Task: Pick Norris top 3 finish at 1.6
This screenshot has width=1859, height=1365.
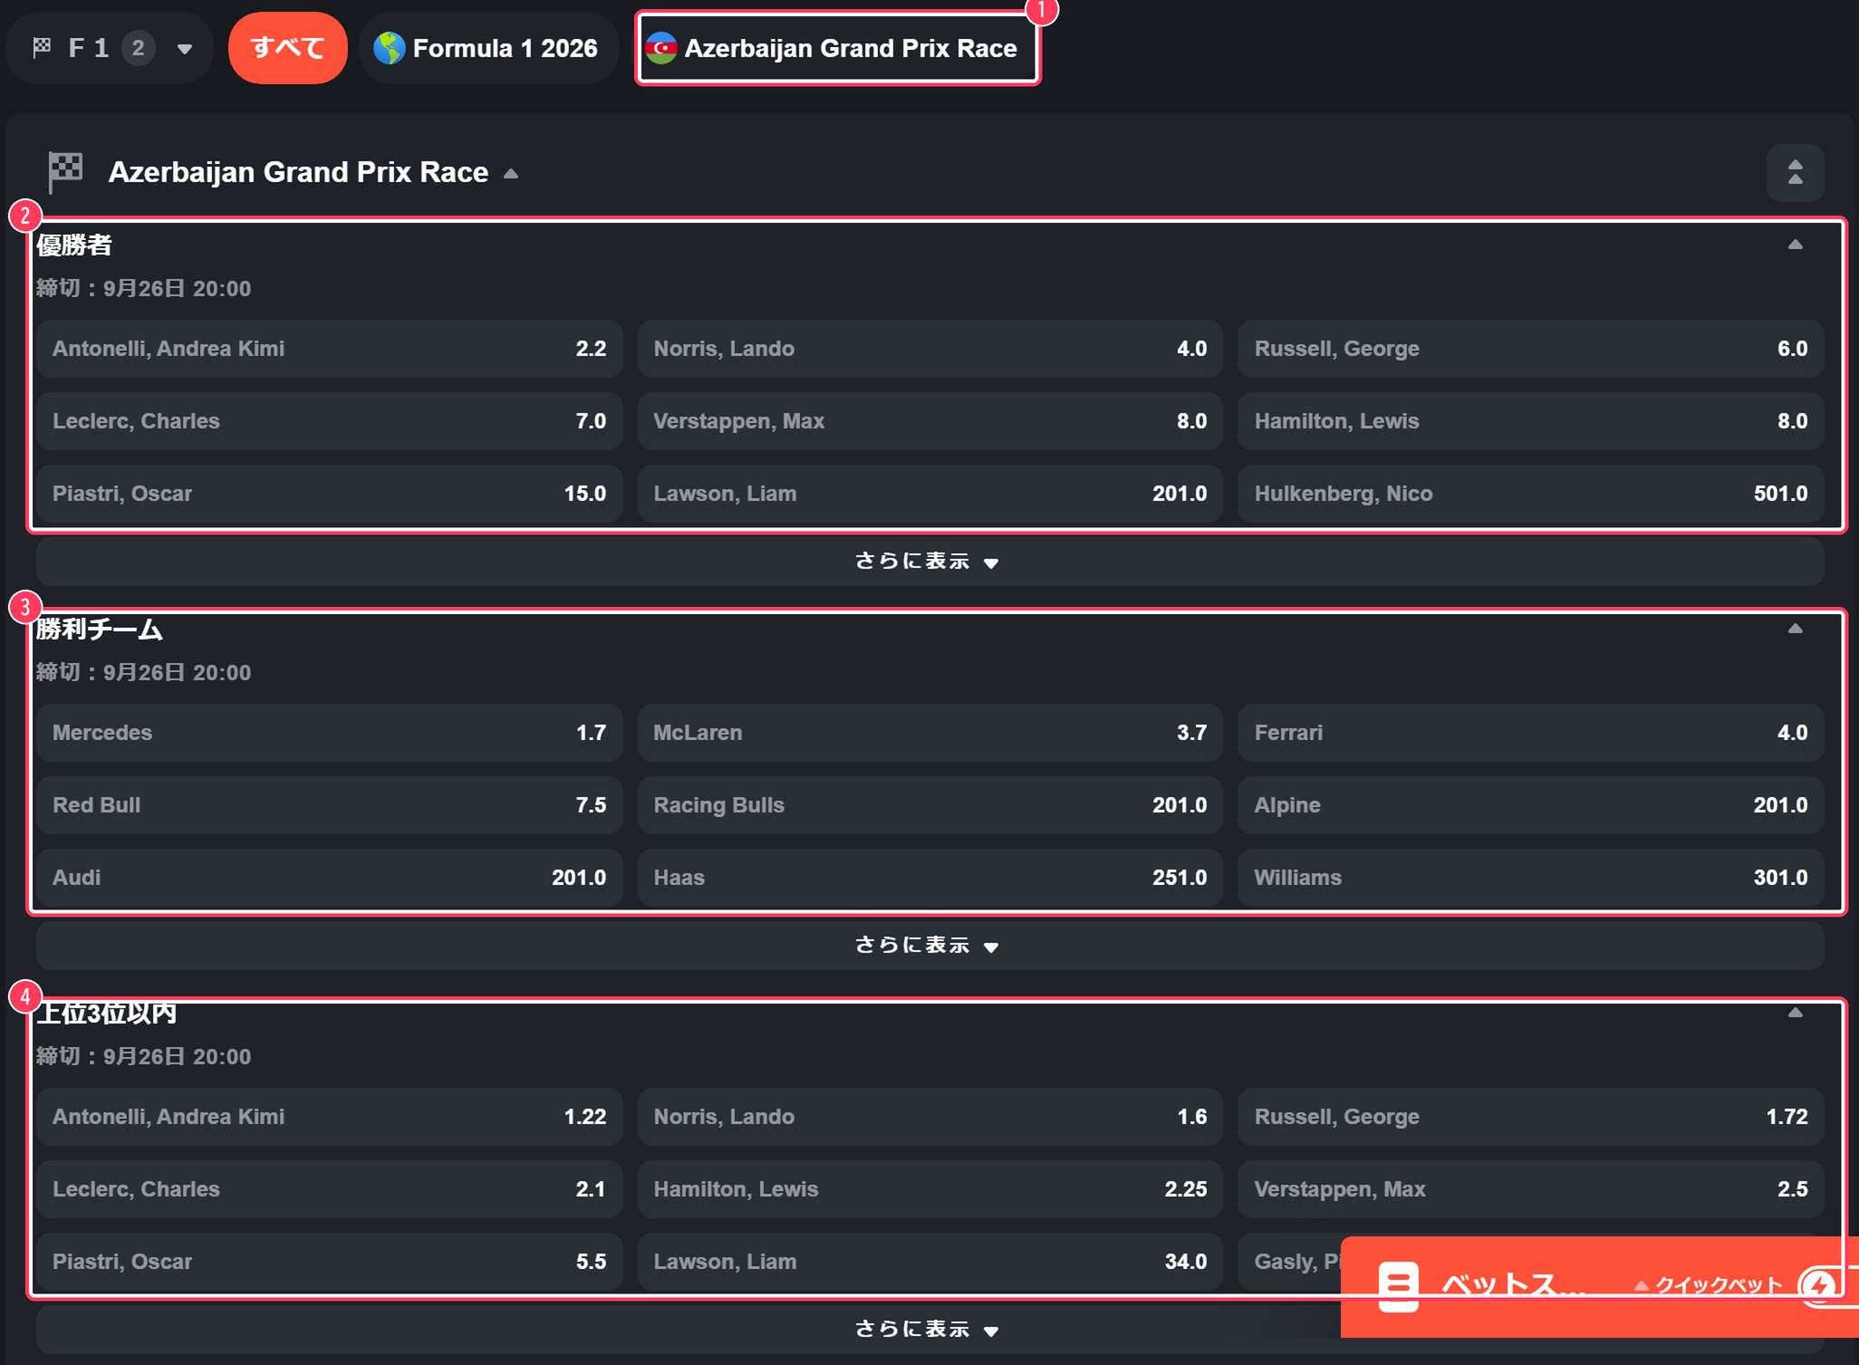Action: point(930,1117)
